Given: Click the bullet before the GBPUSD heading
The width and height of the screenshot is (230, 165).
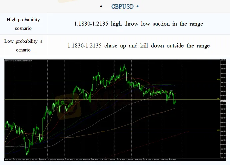Looking at the screenshot, I should [x=101, y=7].
